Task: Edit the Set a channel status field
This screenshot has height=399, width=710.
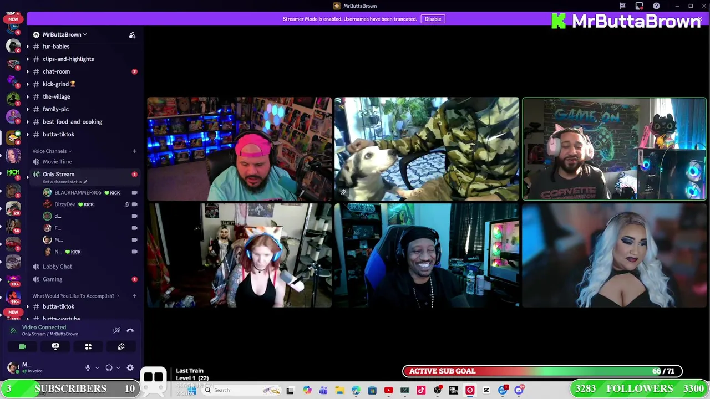Action: 65,182
